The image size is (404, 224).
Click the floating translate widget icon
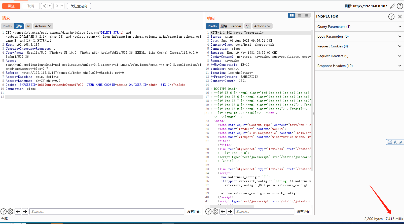(390, 142)
